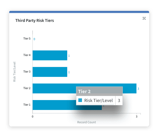Click the expand chart fullscreen icon
The height and width of the screenshot is (137, 158).
point(144,18)
